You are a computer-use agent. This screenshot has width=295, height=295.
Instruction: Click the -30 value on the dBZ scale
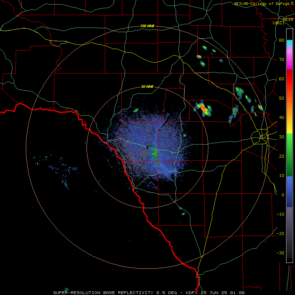(x=280, y=253)
